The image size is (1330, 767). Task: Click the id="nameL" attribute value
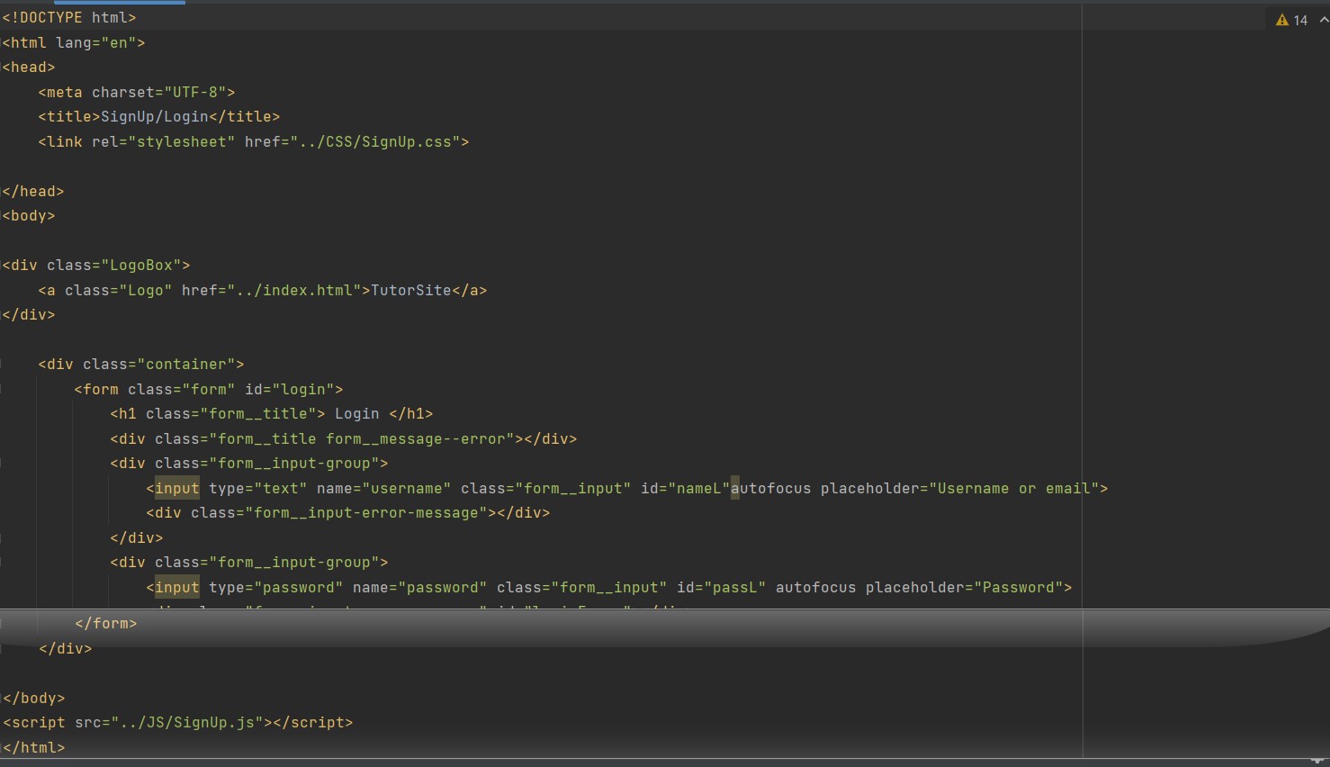tap(699, 488)
